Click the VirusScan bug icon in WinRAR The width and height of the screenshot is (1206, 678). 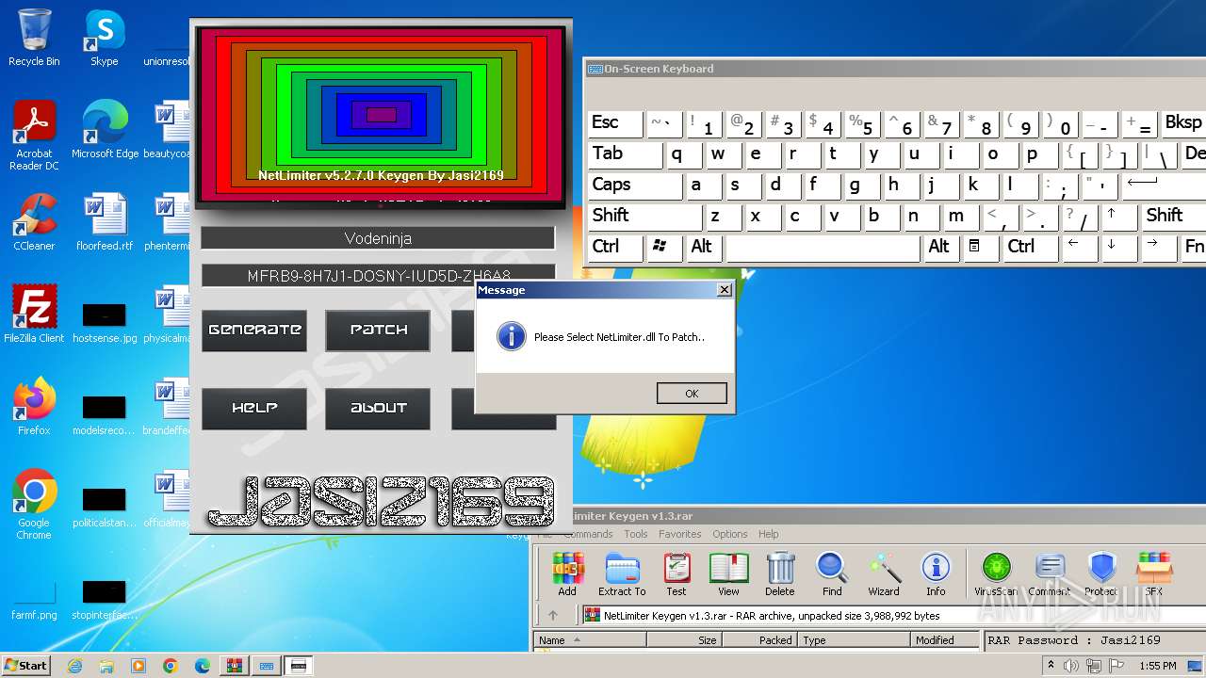click(x=996, y=573)
